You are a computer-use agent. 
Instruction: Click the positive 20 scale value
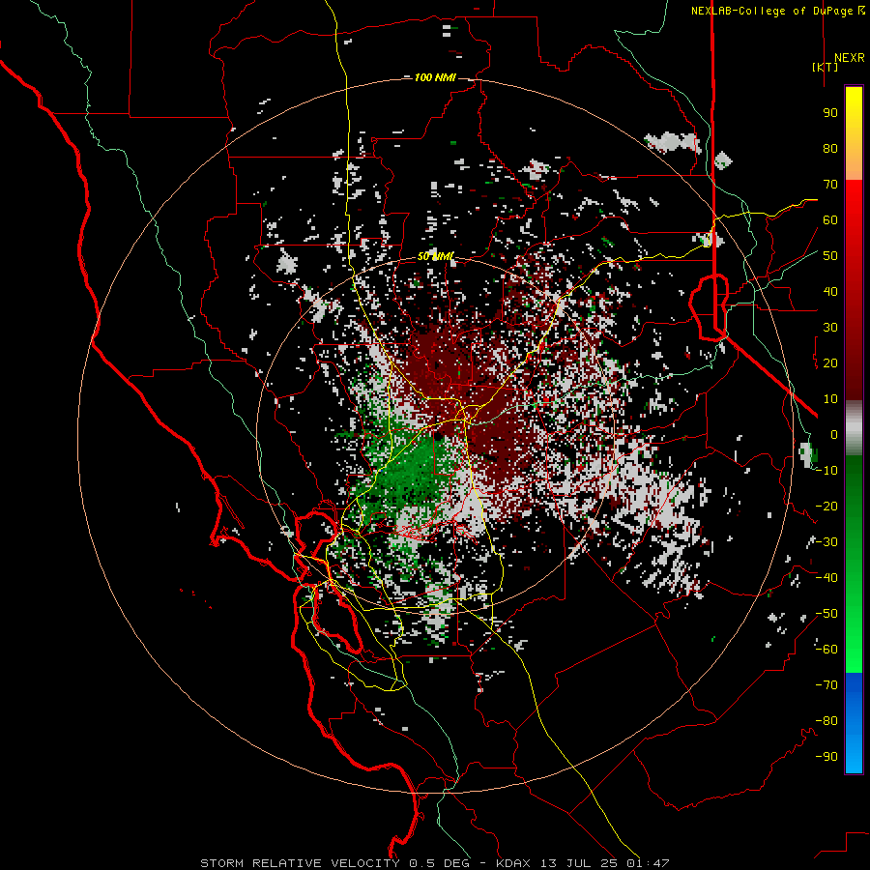[x=830, y=362]
